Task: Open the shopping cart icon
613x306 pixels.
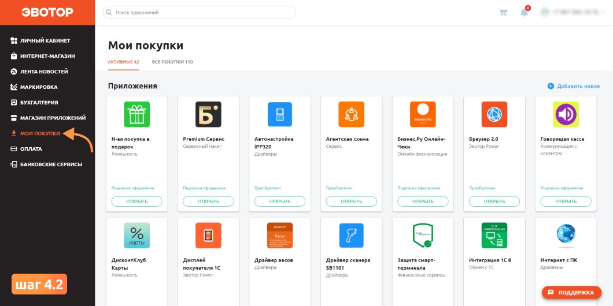Action: [503, 13]
